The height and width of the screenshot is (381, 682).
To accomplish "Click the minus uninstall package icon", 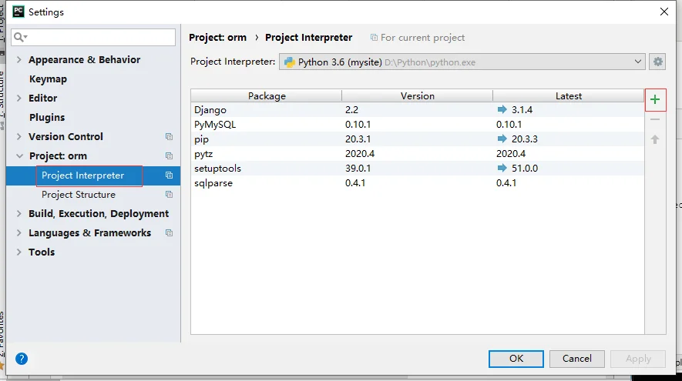I will 655,119.
